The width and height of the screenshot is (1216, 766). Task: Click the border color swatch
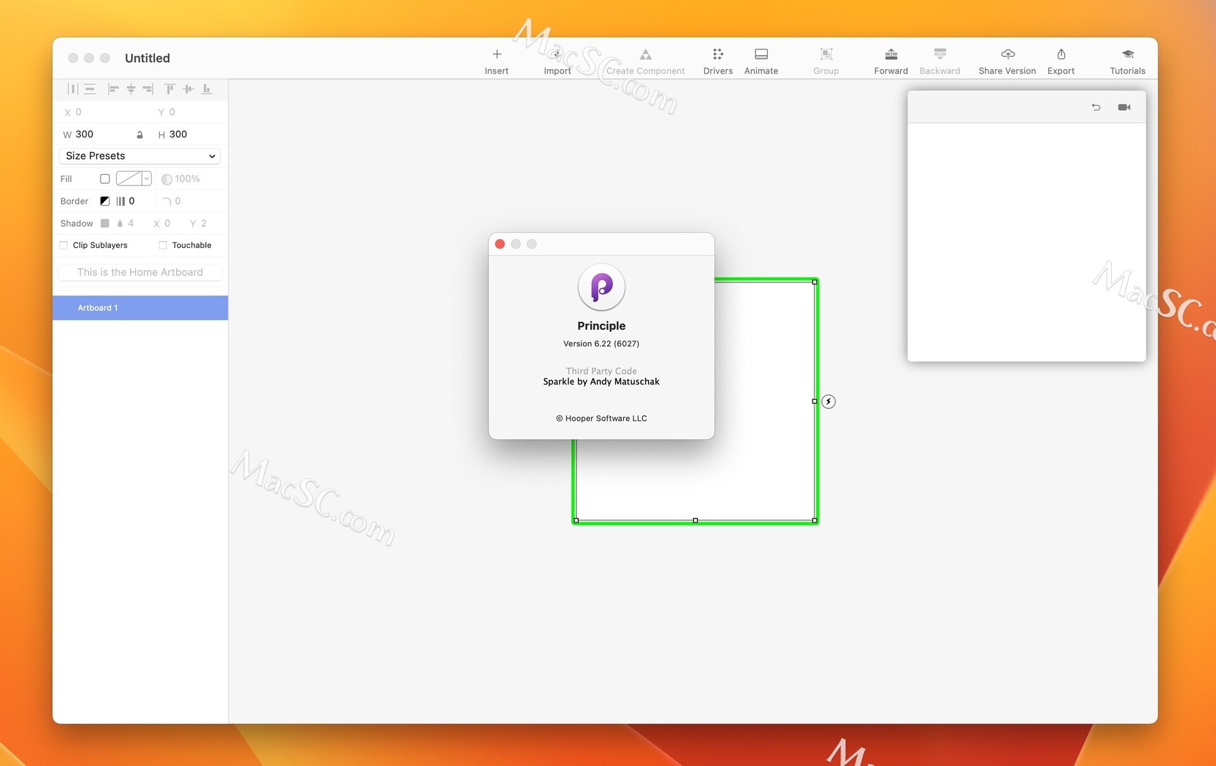pyautogui.click(x=105, y=201)
